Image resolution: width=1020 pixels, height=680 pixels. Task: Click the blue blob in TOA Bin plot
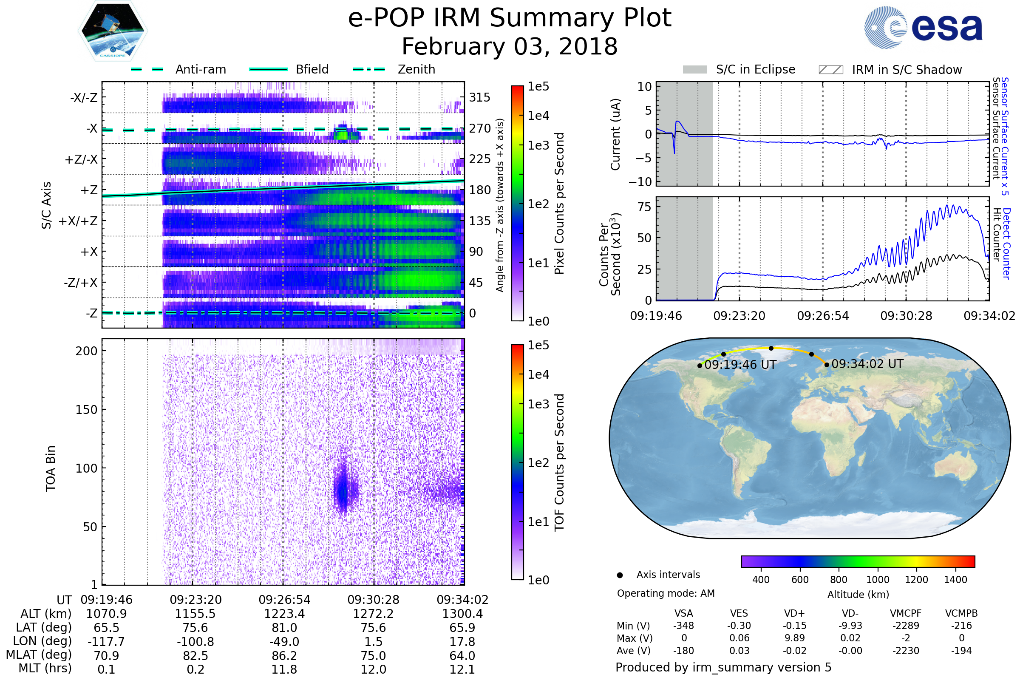coord(343,491)
